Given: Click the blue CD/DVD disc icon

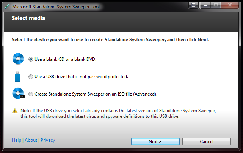Looking at the screenshot, I should [18, 59].
